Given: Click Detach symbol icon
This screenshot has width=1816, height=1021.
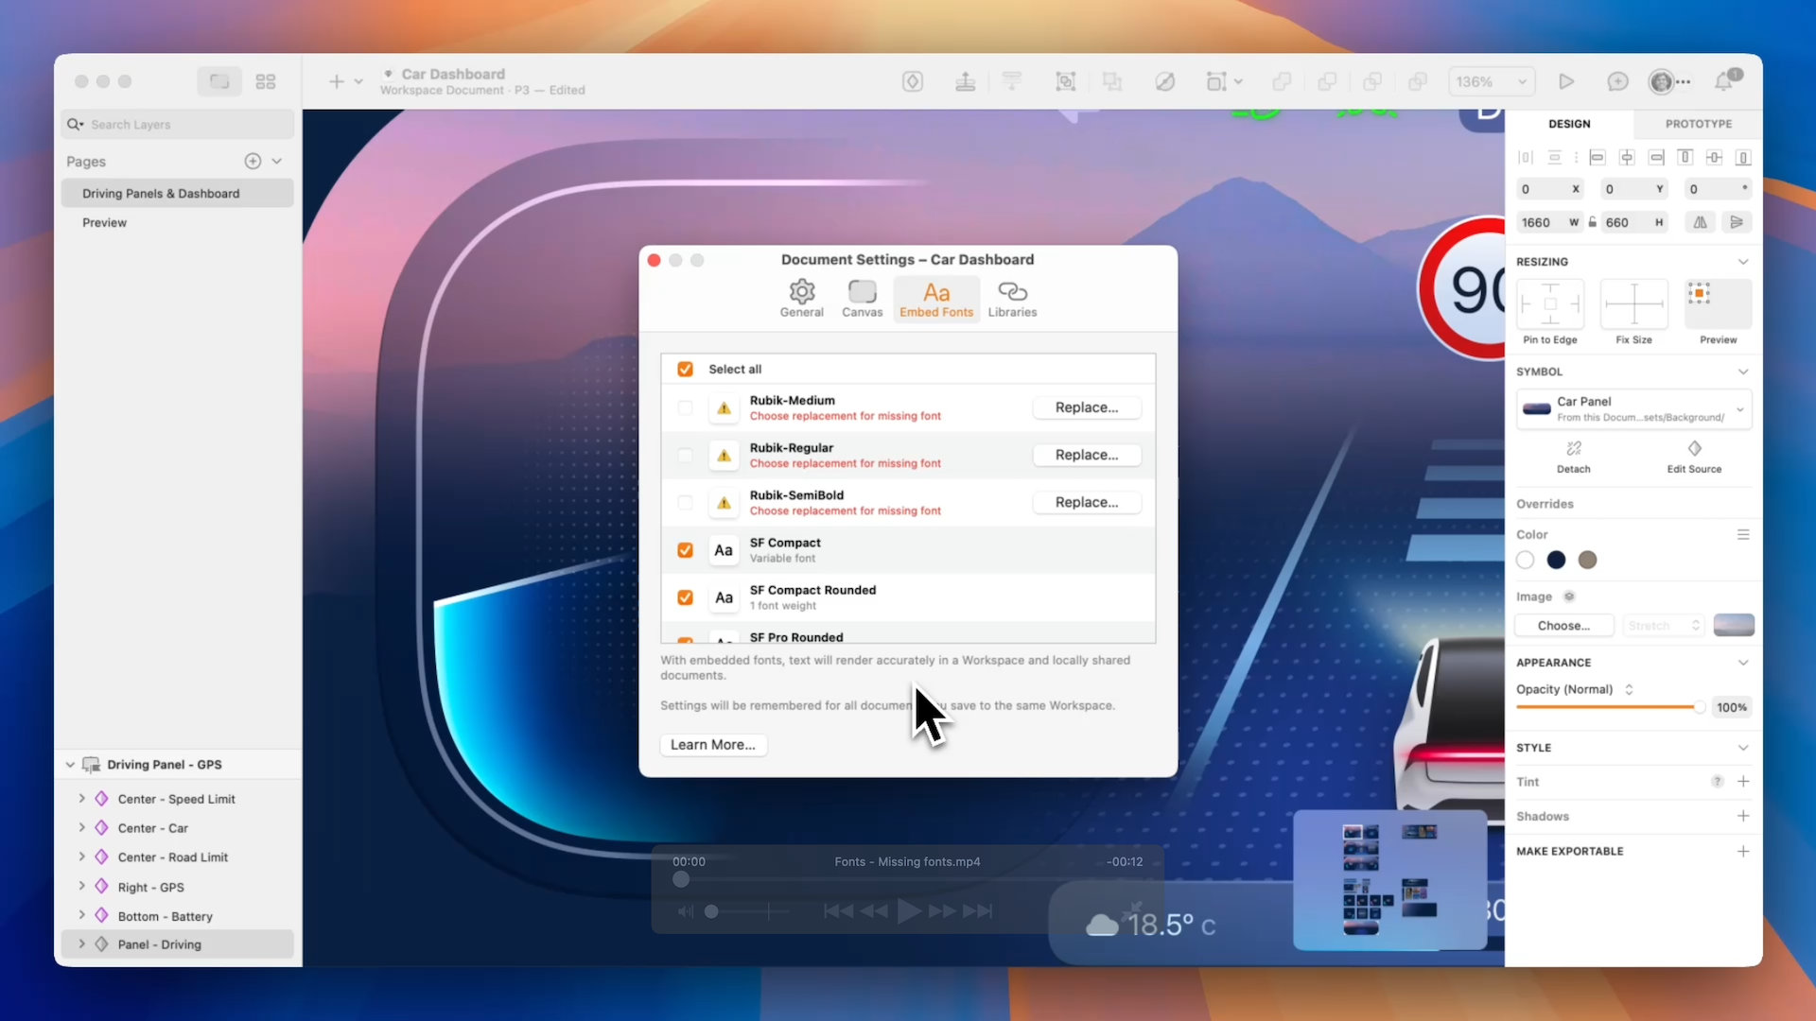Looking at the screenshot, I should coord(1573,449).
